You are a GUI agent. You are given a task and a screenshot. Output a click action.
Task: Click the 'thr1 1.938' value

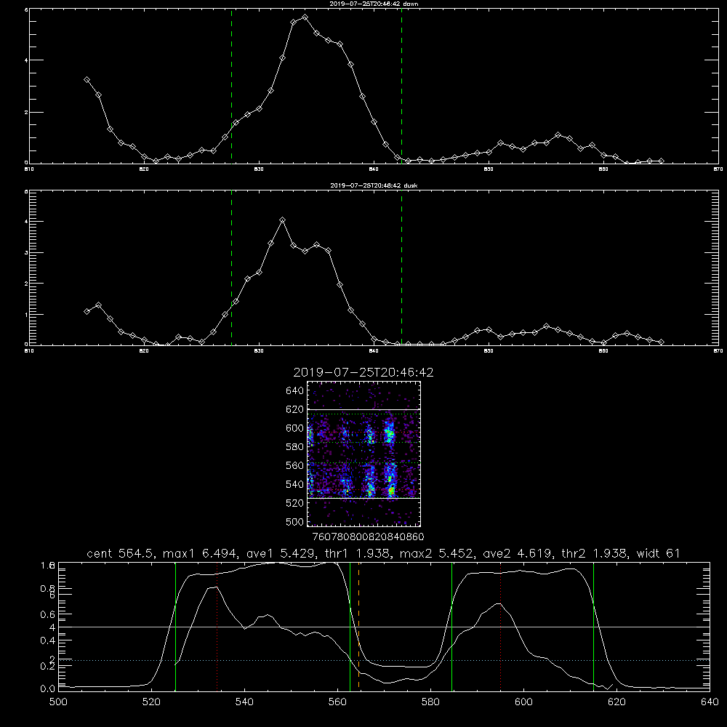358,553
